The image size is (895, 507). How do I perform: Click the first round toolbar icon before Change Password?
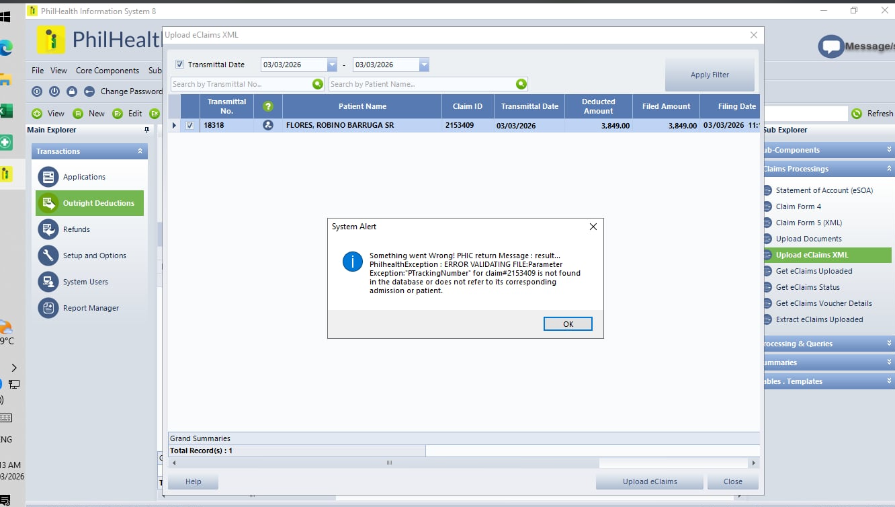[37, 91]
